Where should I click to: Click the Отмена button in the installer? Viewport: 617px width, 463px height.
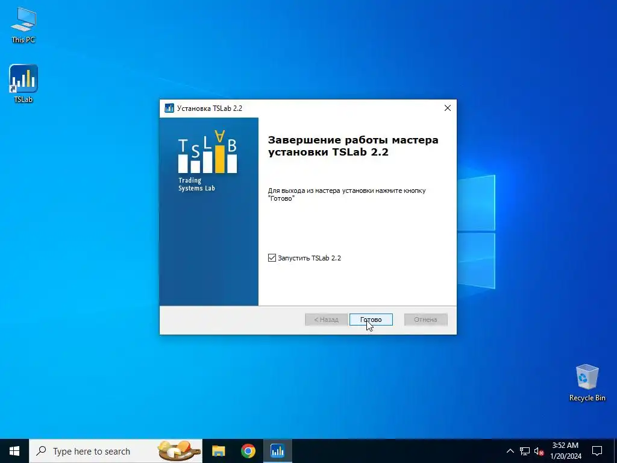[425, 320]
